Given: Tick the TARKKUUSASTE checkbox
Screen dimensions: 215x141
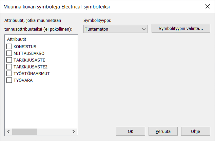Looking at the screenshot, I should coord(9,60).
